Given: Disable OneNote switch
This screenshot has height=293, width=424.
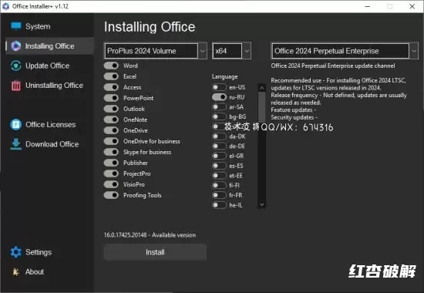Looking at the screenshot, I should tap(111, 120).
